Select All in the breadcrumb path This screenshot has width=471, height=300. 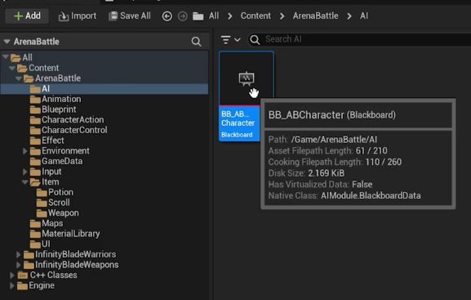[214, 16]
